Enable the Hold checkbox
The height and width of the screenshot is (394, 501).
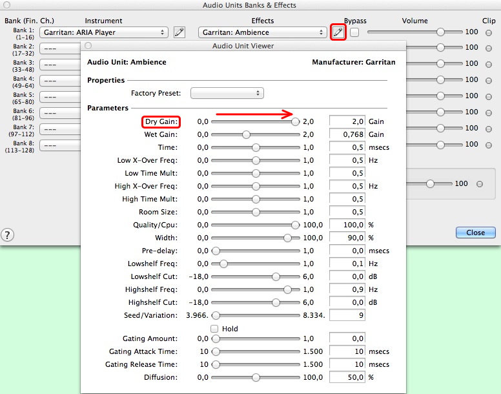[214, 329]
